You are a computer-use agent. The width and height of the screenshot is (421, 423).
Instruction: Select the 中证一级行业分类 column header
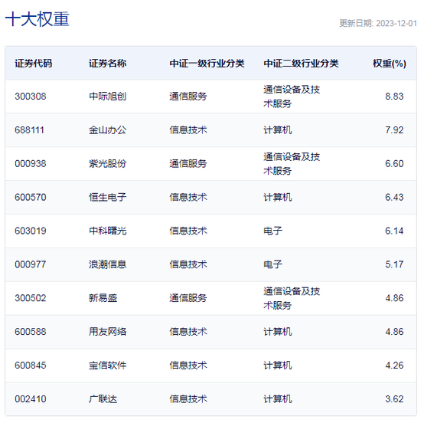pyautogui.click(x=207, y=64)
